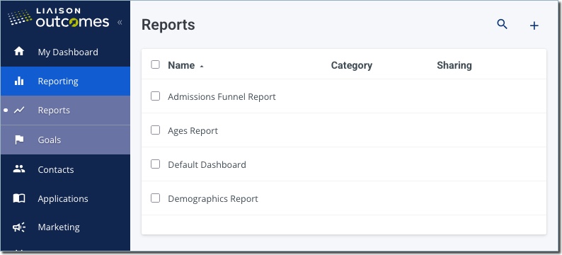The width and height of the screenshot is (562, 255).
Task: Open the Ages Report
Action: (x=193, y=131)
